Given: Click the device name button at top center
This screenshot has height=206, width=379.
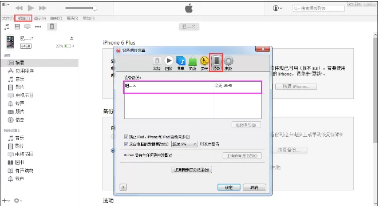Looking at the screenshot, I should [189, 26].
